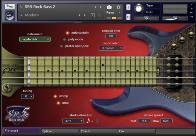Switch to the Options... tab
196x136 pixels.
click(60, 131)
